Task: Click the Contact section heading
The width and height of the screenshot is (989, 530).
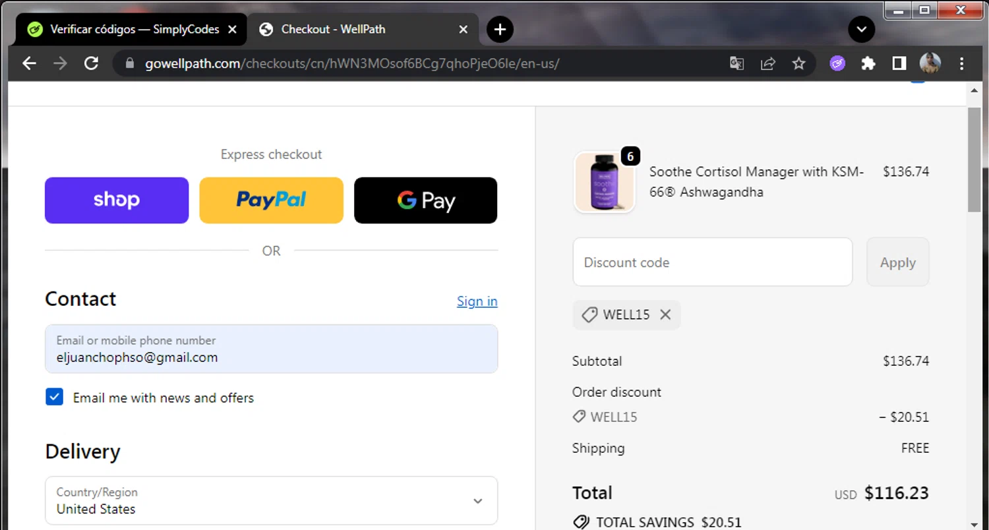Action: pyautogui.click(x=80, y=299)
